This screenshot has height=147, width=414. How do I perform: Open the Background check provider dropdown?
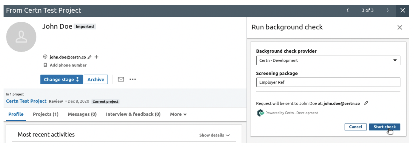[x=328, y=60]
